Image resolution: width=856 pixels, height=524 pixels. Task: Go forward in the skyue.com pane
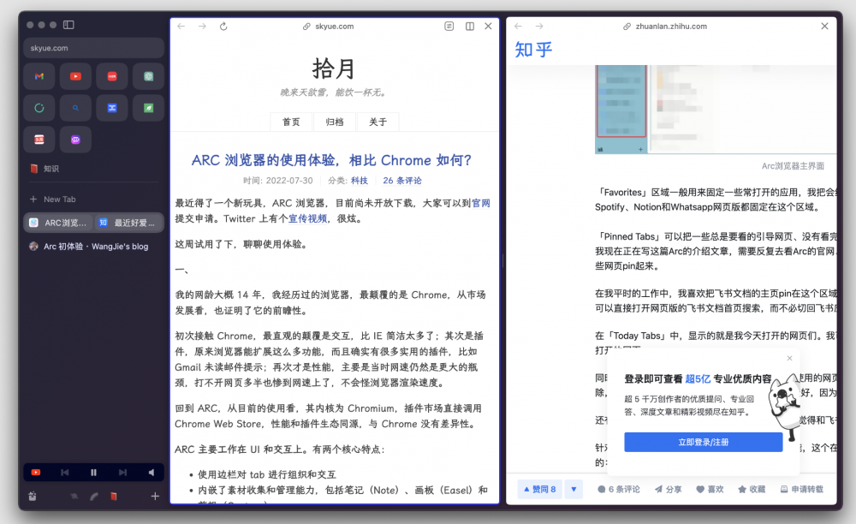[202, 27]
